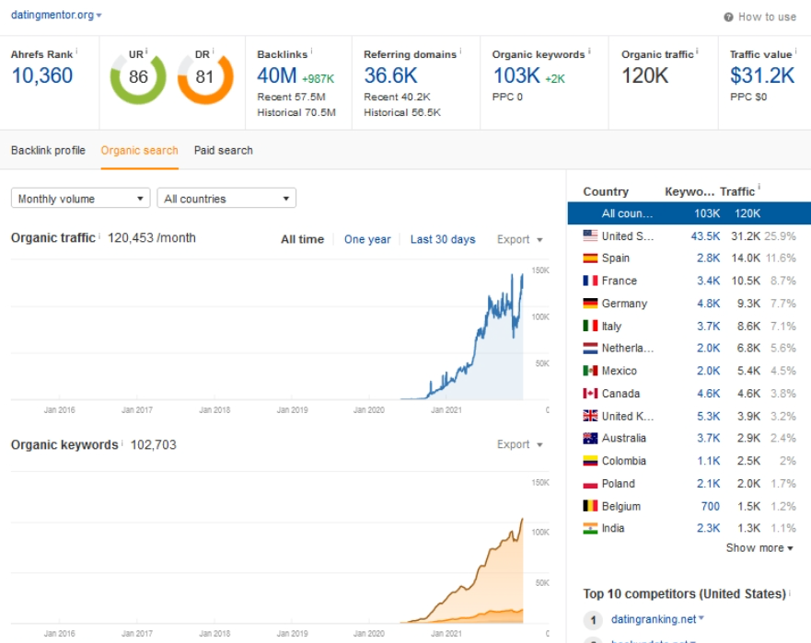Select the Organic search tab
Image resolution: width=811 pixels, height=643 pixels.
(139, 151)
